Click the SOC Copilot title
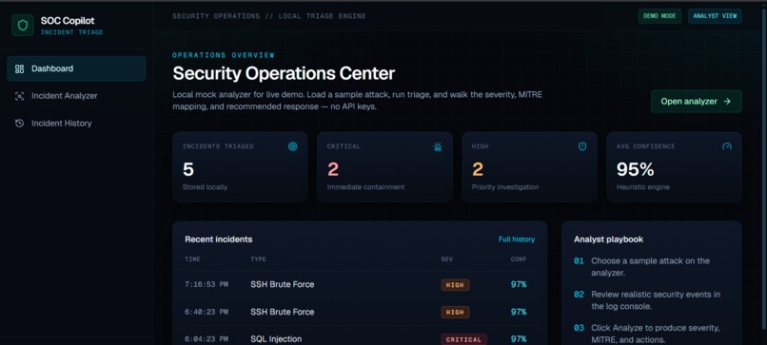Image resolution: width=767 pixels, height=345 pixels. (x=68, y=21)
